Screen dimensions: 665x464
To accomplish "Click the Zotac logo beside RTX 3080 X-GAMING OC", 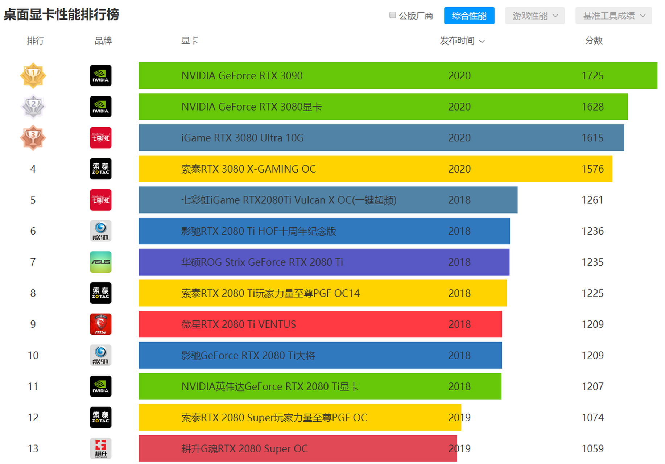I will point(100,169).
